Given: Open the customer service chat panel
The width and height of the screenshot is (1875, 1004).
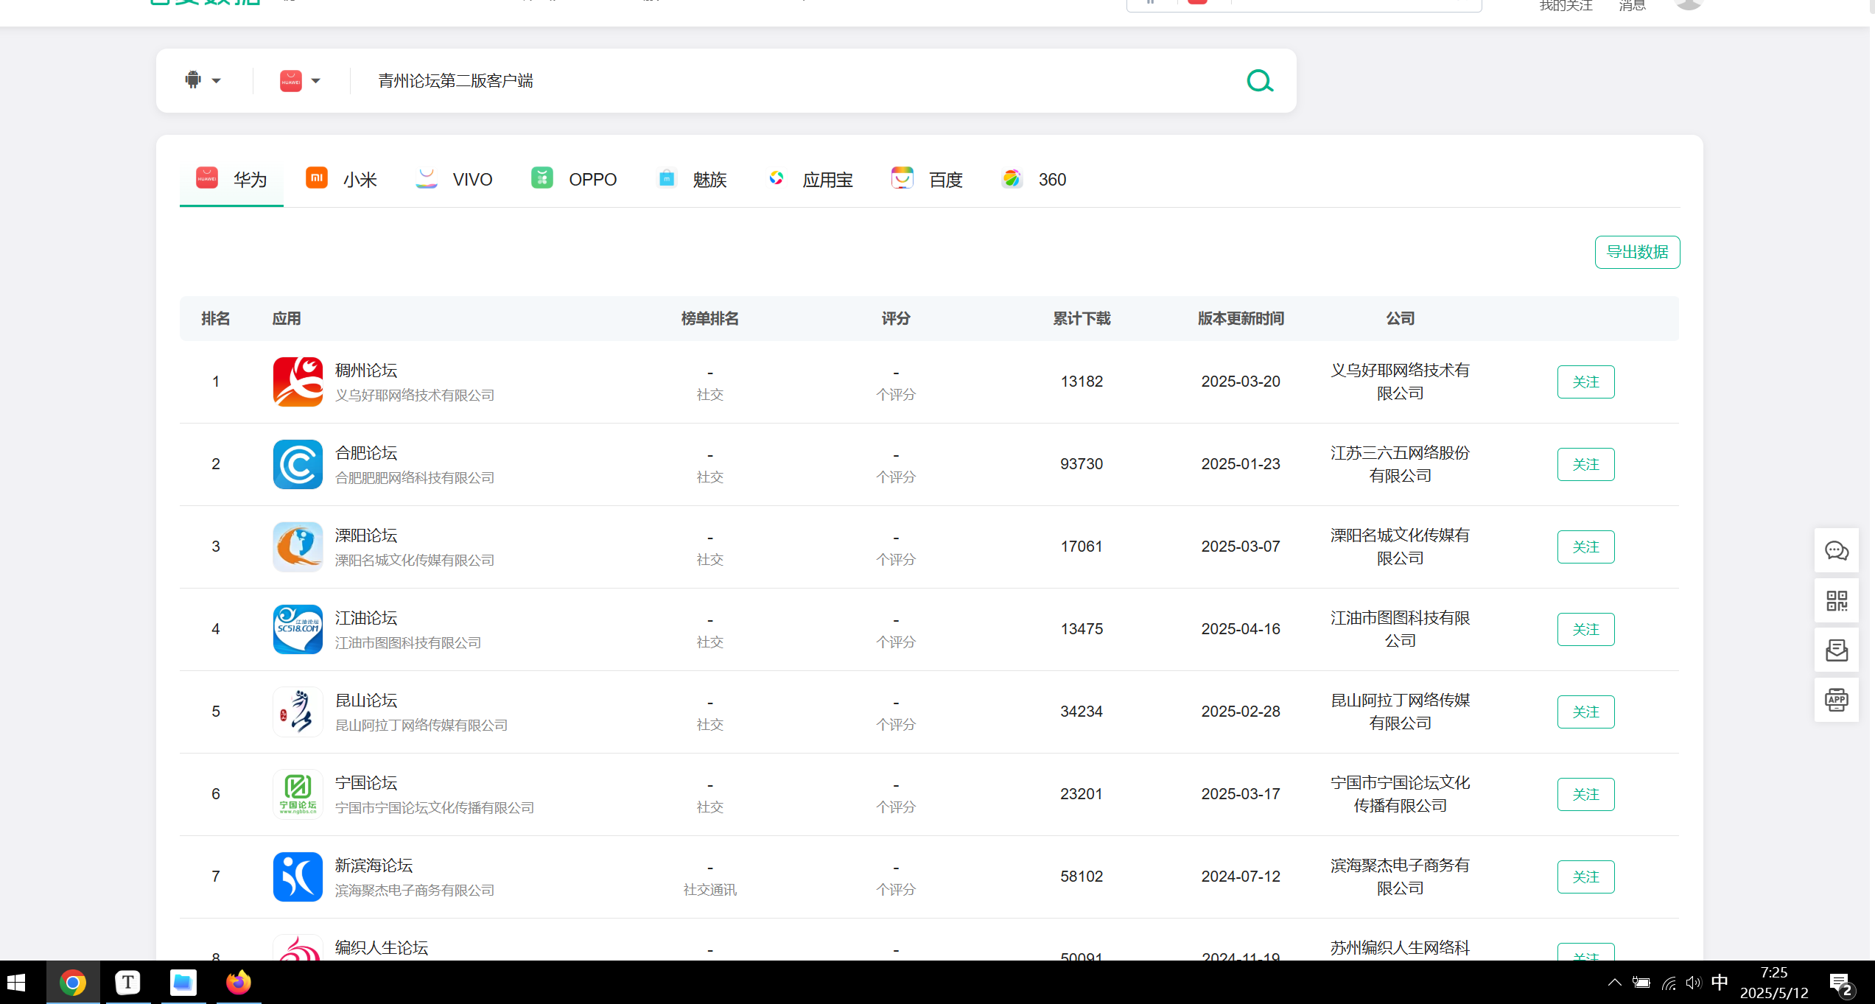Looking at the screenshot, I should tap(1836, 550).
